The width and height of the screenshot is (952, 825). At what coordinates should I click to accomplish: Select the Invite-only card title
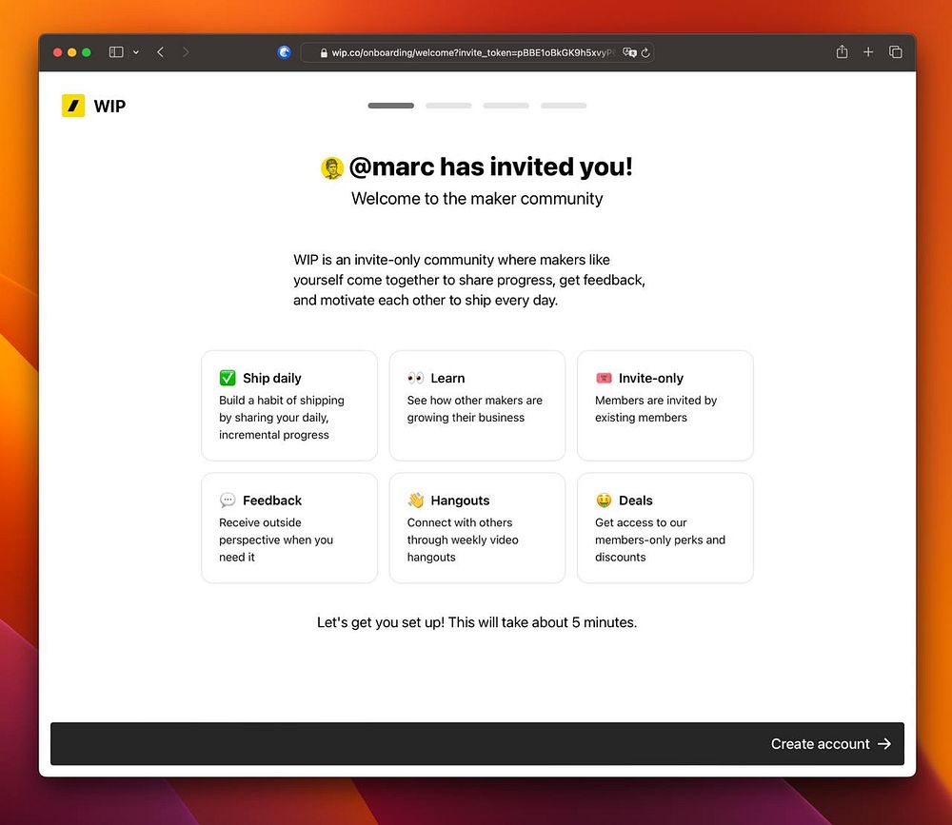pyautogui.click(x=651, y=378)
